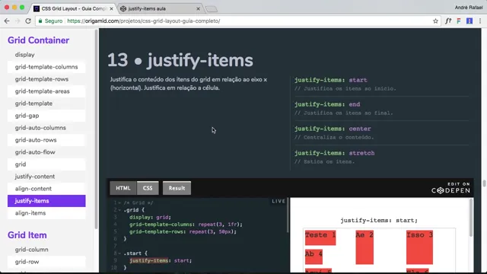
Task: Bookmark page with the star icon
Action: point(435,21)
